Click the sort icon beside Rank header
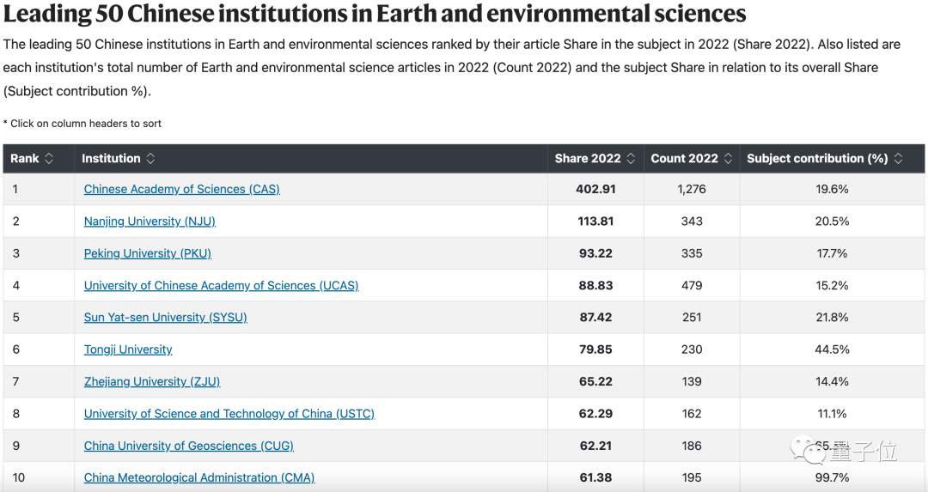 pyautogui.click(x=49, y=159)
